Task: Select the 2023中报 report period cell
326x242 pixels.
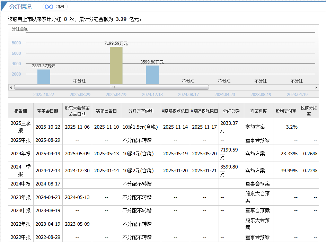Action: click(21, 210)
